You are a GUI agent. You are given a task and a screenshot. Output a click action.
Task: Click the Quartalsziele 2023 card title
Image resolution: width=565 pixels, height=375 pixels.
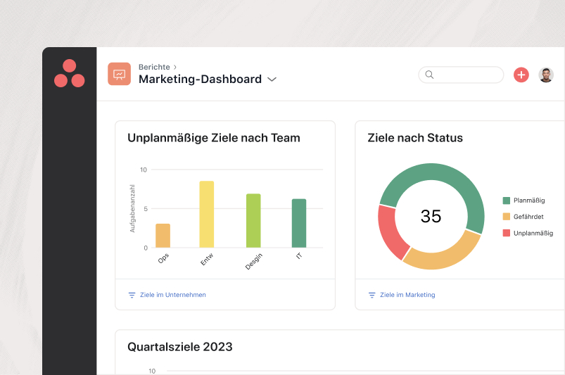coord(180,347)
